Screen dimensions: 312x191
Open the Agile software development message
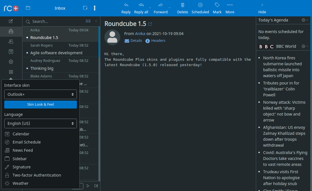tap(60, 49)
